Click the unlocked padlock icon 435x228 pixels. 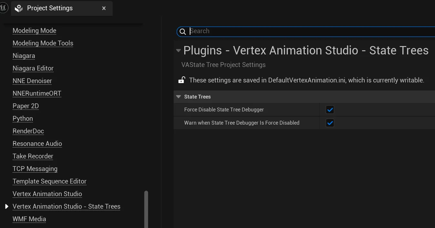pos(182,80)
